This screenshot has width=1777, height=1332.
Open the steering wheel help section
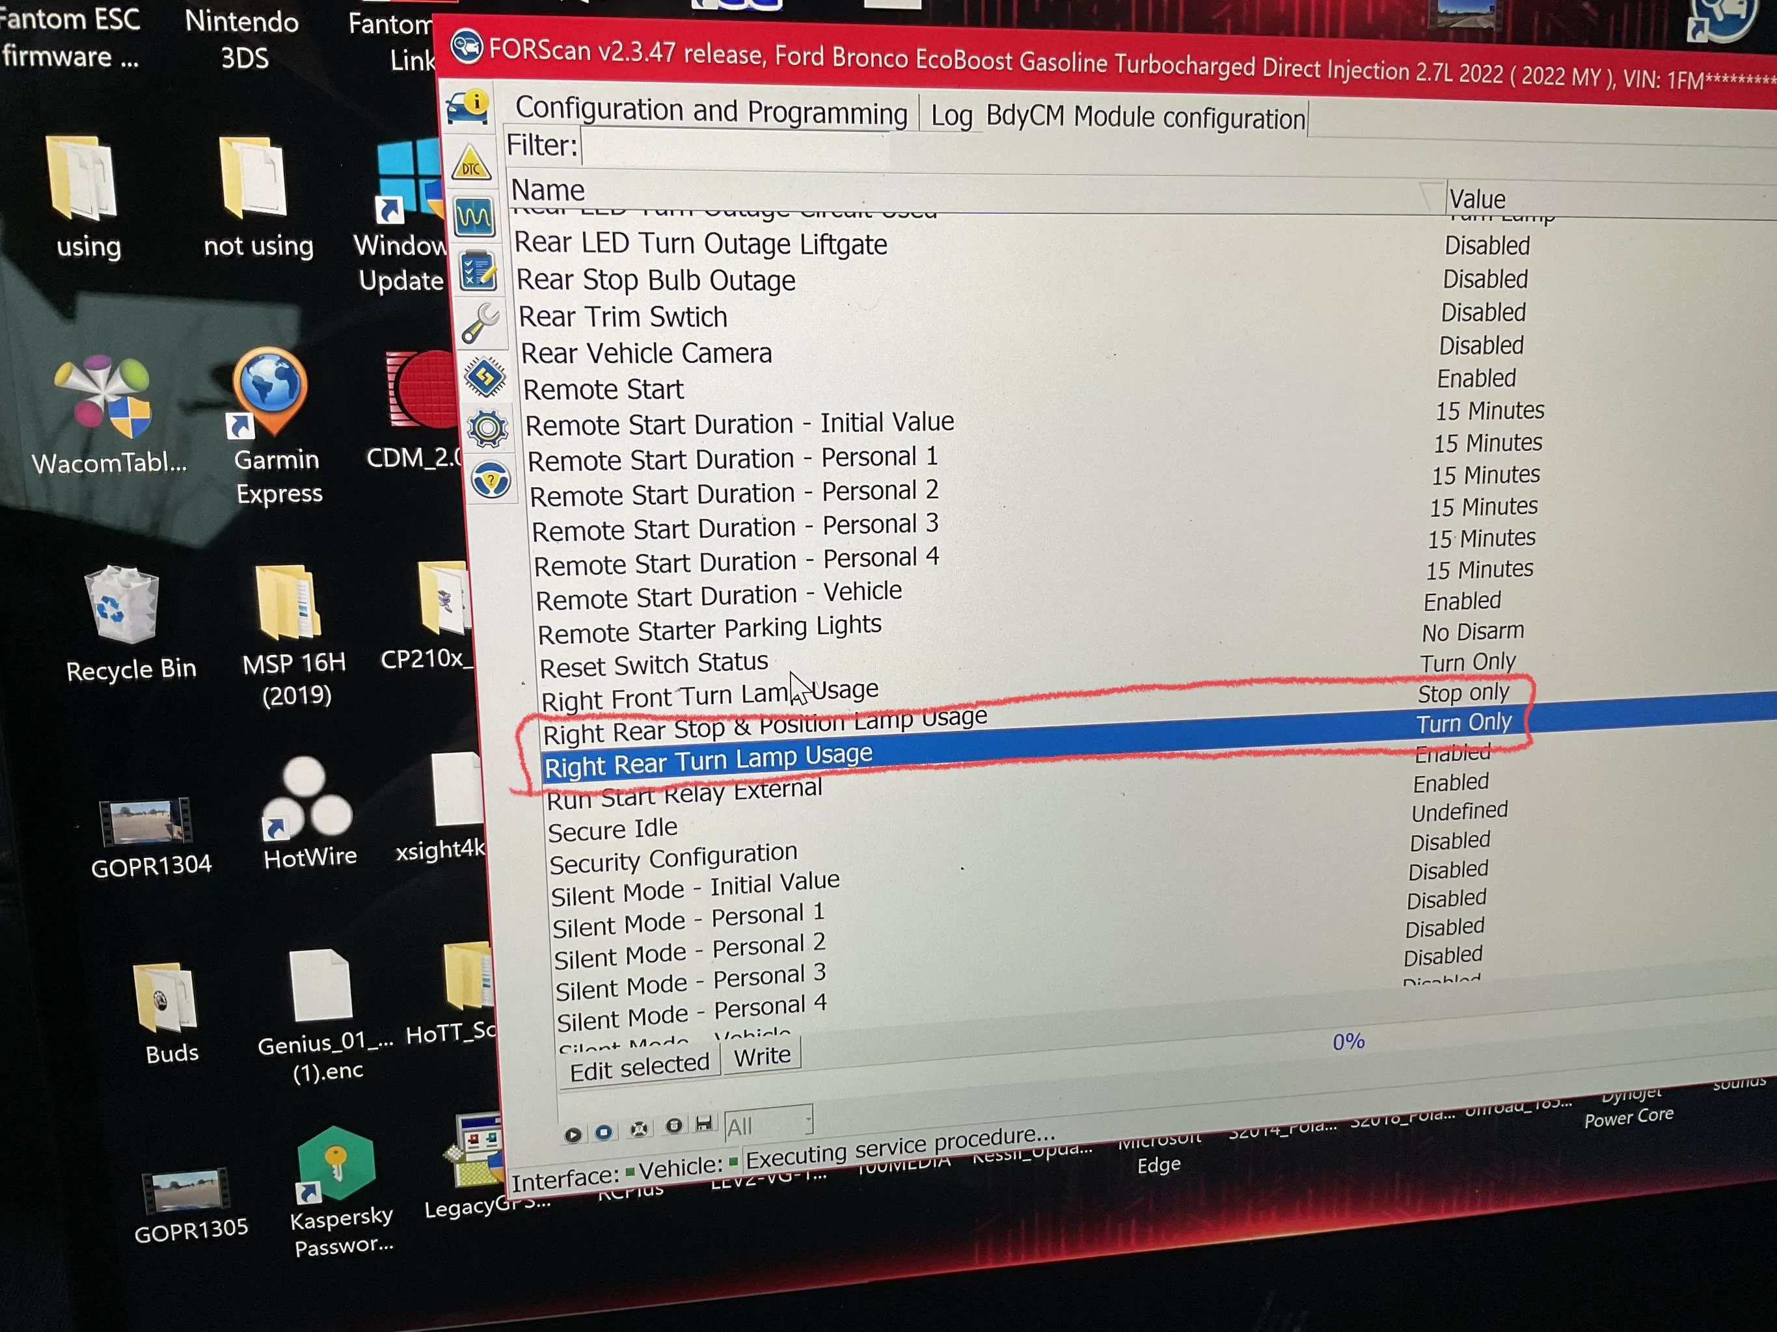[x=491, y=481]
